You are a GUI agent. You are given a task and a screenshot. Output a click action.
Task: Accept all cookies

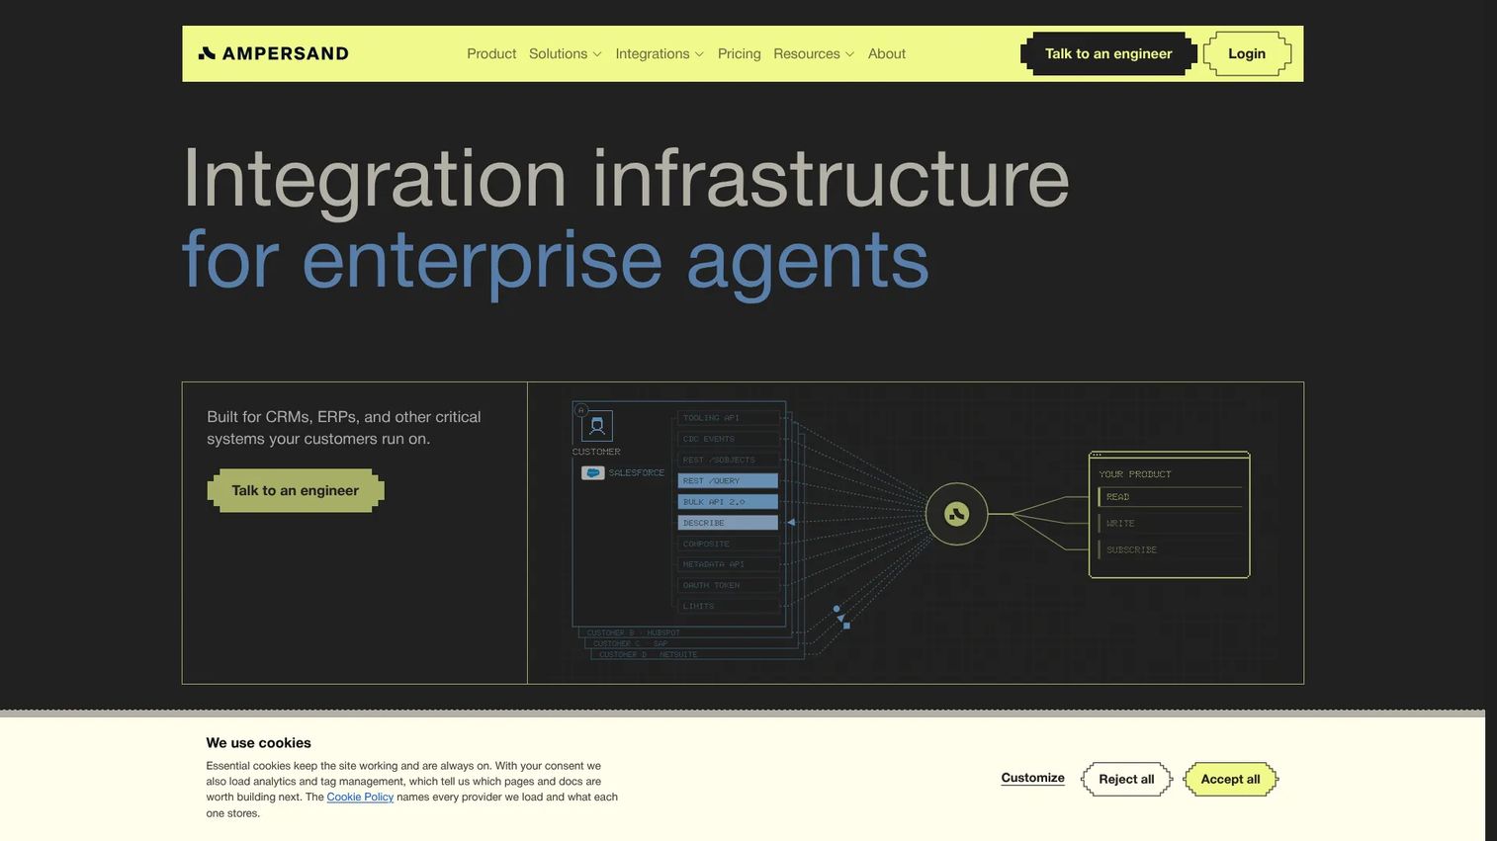tap(1230, 779)
